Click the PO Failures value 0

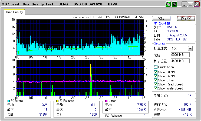pyautogui.click(x=144, y=116)
